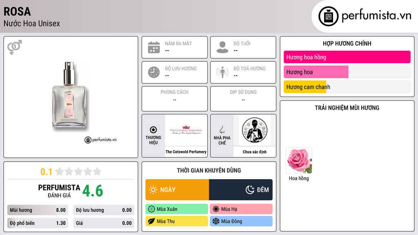Click the Độ toả hương label
The width and height of the screenshot is (418, 235).
pos(249,69)
